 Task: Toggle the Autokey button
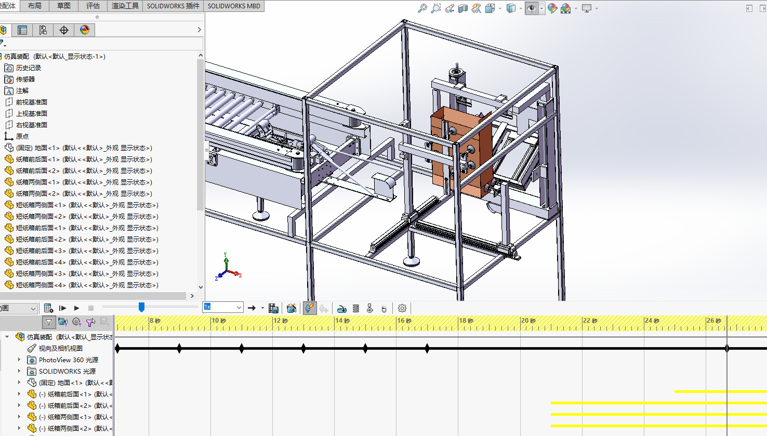coord(310,308)
